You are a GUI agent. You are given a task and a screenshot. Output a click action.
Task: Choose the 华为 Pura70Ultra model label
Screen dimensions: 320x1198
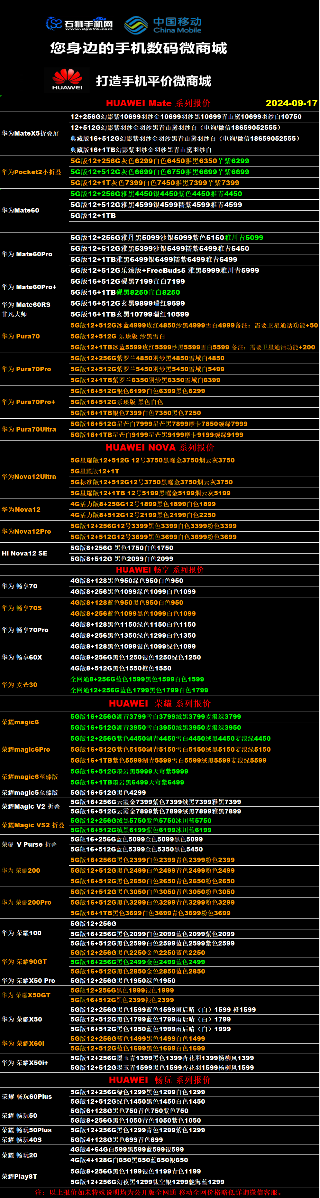tap(29, 429)
